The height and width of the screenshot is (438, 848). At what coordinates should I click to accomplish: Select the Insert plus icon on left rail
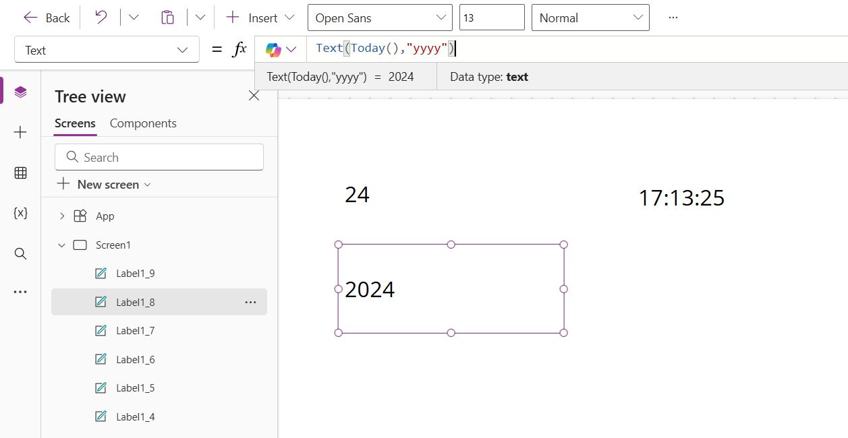tap(20, 132)
